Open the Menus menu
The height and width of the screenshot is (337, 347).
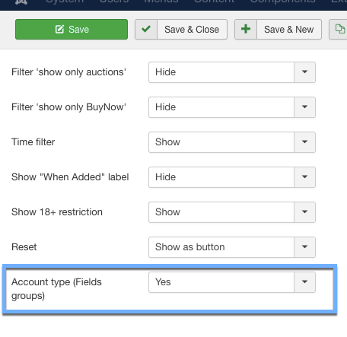(x=161, y=2)
